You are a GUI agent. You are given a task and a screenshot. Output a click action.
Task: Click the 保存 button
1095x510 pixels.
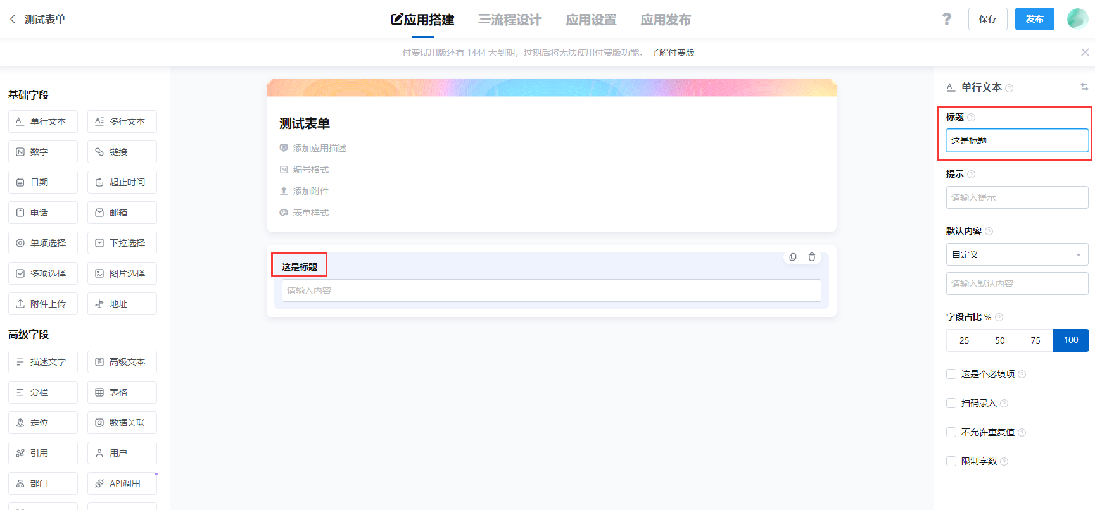[x=988, y=19]
